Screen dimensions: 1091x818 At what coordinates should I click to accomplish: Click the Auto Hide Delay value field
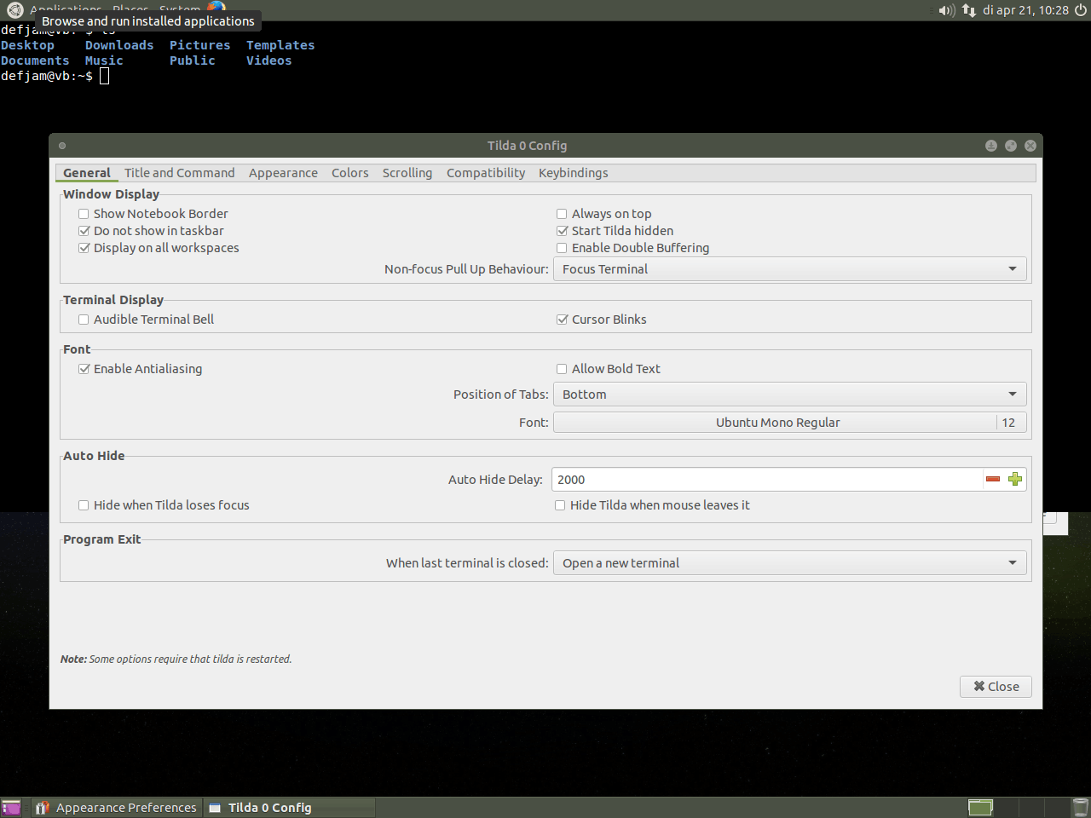(x=767, y=480)
